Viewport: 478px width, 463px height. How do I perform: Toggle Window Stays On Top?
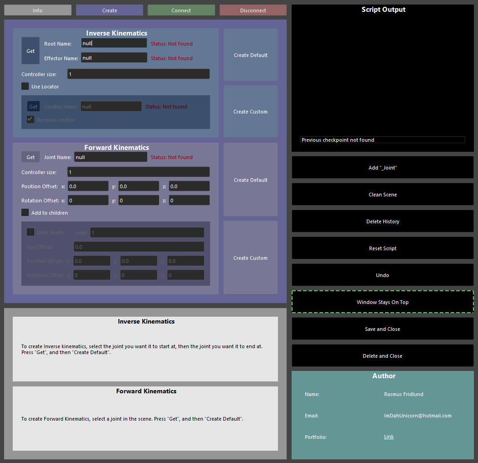tap(382, 302)
